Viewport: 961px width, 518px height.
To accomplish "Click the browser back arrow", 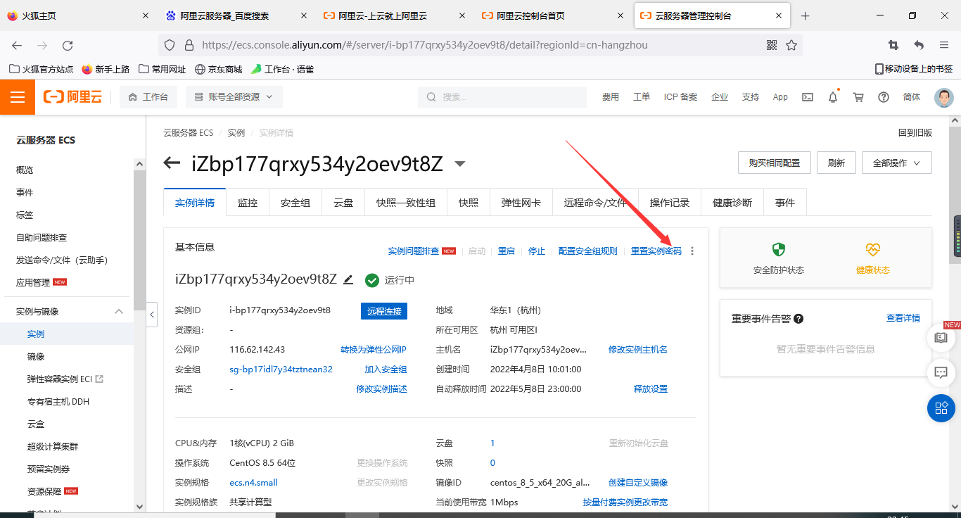I will (x=17, y=45).
